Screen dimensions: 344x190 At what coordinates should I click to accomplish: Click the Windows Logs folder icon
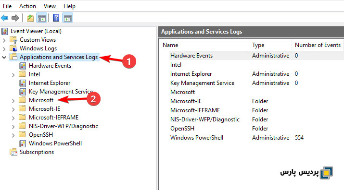[x=13, y=48]
